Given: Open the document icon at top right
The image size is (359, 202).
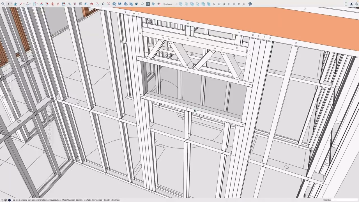Looking at the screenshot, I should click(346, 4).
